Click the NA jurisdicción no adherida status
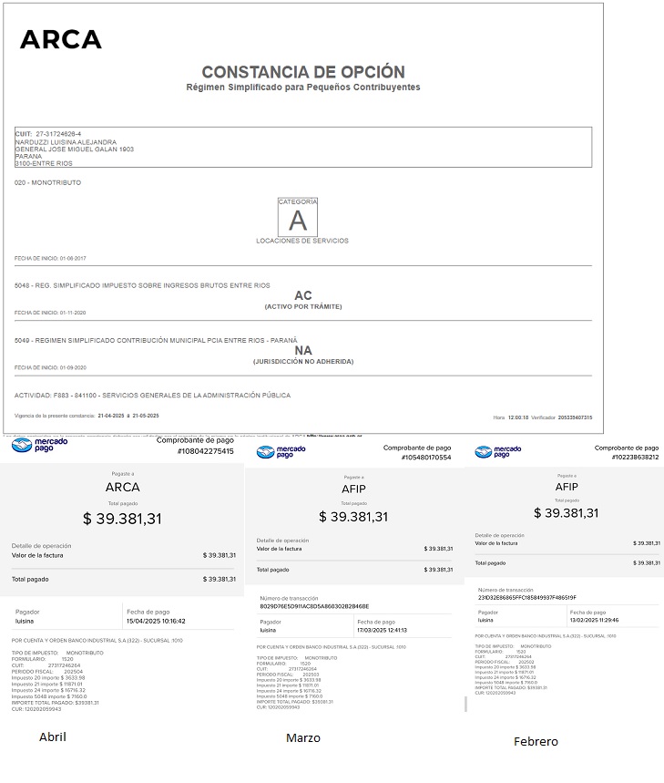The width and height of the screenshot is (664, 783). (x=302, y=351)
